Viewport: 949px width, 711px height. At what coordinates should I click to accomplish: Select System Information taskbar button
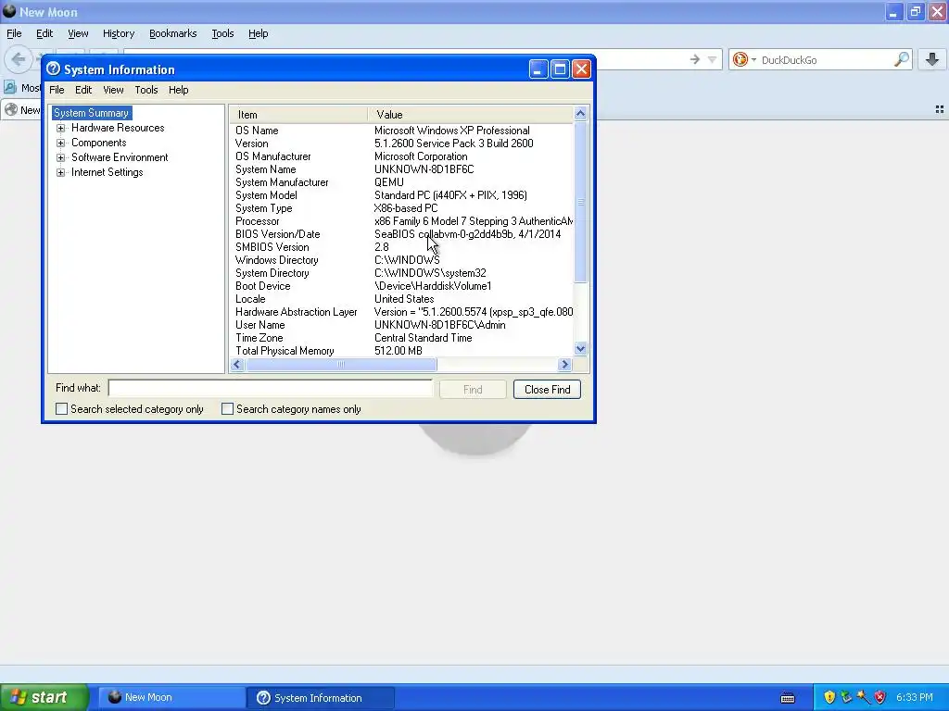(321, 698)
